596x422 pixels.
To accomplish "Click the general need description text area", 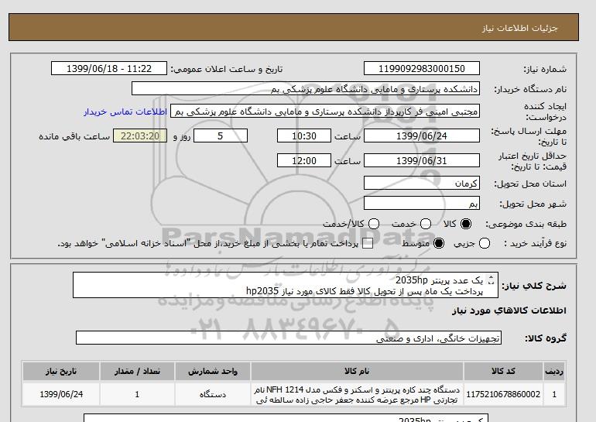I will 286,285.
